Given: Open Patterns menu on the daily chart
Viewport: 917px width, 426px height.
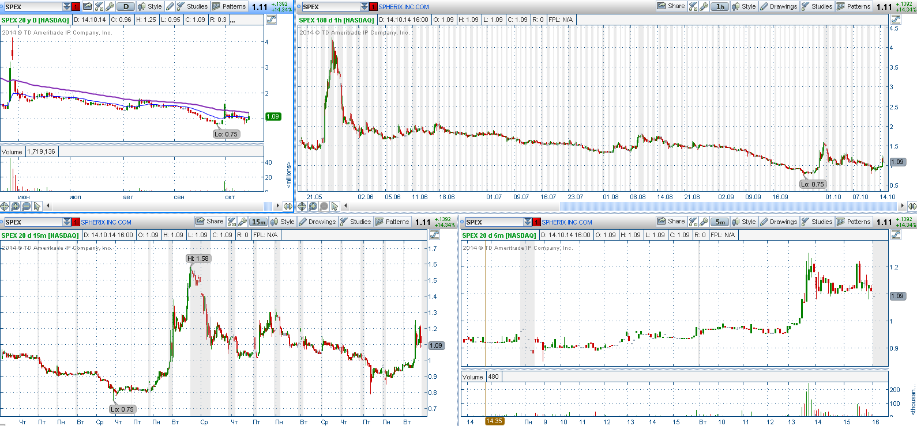Looking at the screenshot, I should point(229,6).
